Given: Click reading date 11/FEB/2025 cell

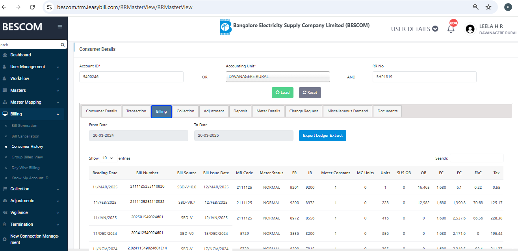Looking at the screenshot, I should click(x=105, y=203).
